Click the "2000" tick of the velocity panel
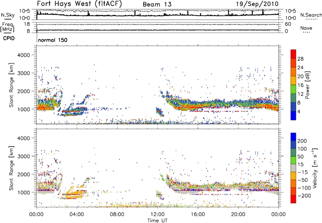This screenshot has width=322, height=223. coord(24,174)
